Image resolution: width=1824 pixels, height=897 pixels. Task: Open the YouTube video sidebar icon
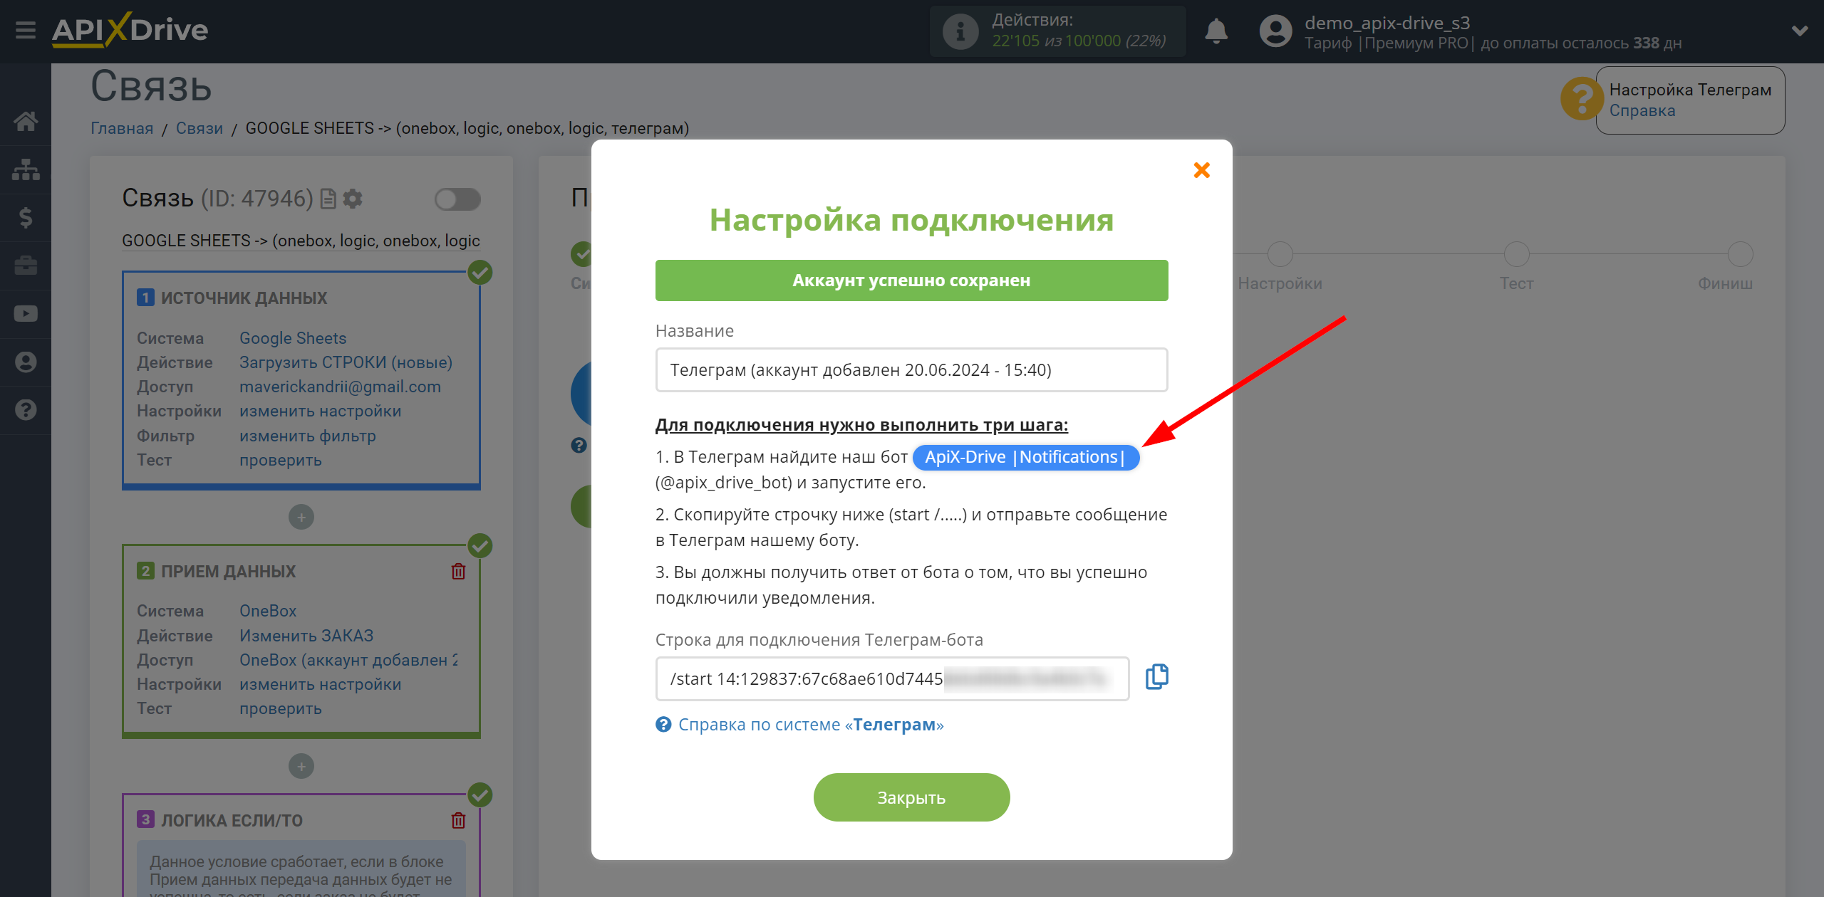[26, 314]
